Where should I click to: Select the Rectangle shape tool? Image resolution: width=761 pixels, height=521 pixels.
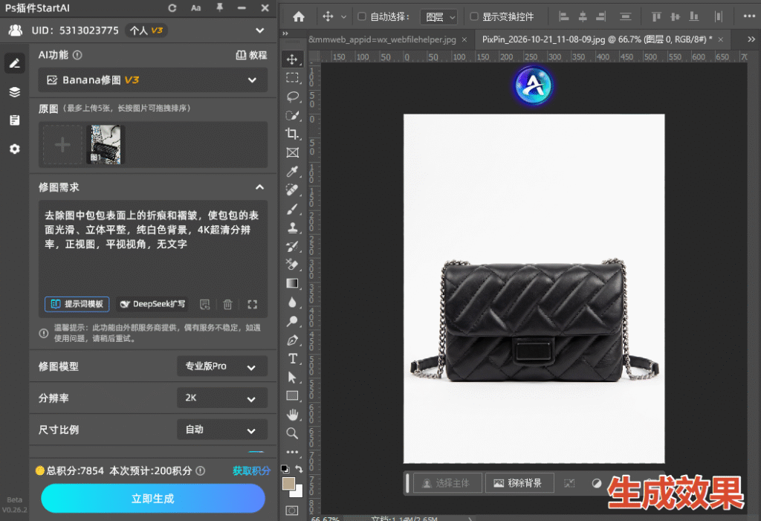[292, 395]
